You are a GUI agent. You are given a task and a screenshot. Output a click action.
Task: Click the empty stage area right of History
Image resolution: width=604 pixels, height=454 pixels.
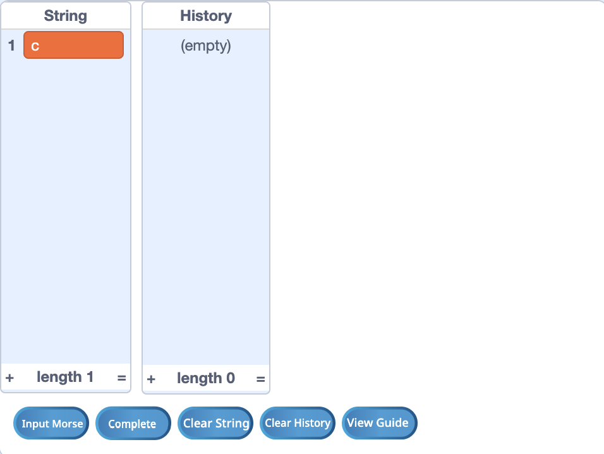(435, 193)
